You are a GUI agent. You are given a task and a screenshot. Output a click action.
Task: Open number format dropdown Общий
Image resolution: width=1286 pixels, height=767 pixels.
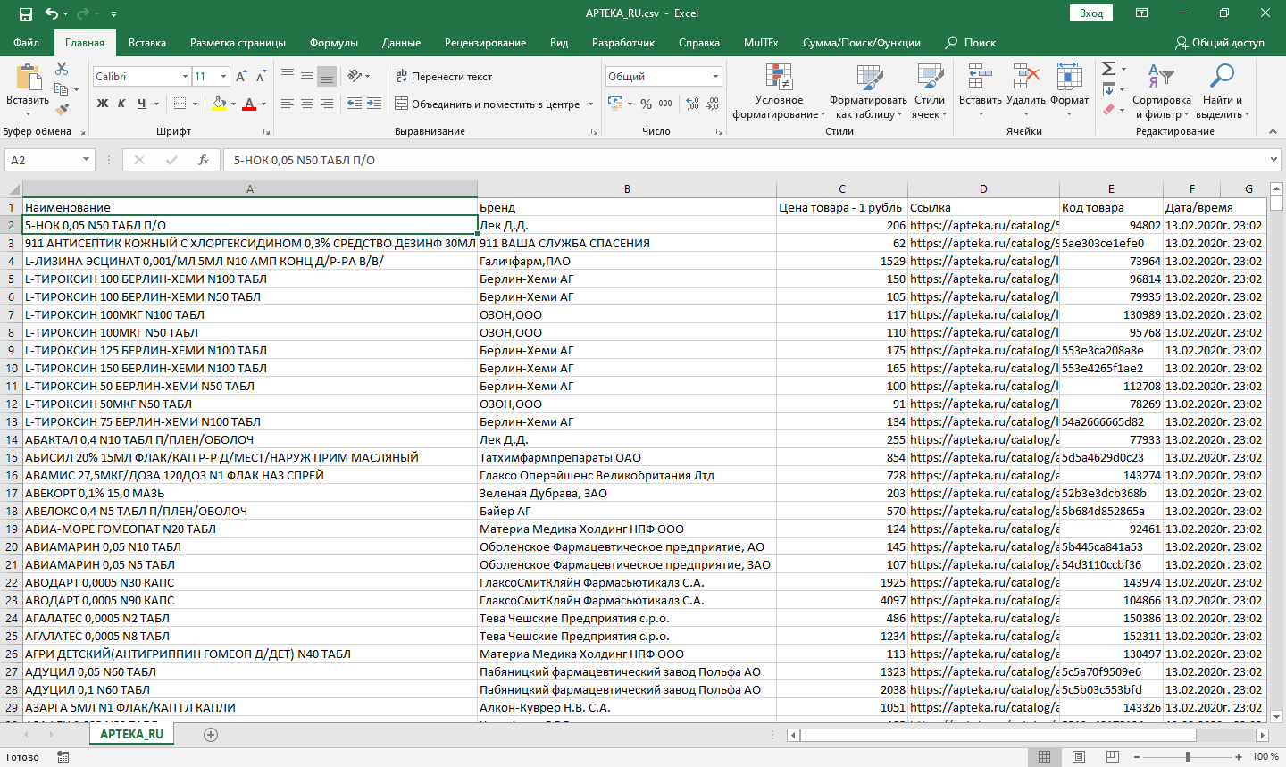715,77
